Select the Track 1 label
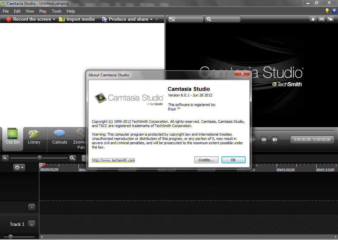Screen dimensions: 338x240 pos(17,224)
